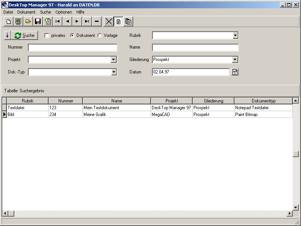
Task: Open the Dokument menu
Action: click(26, 12)
